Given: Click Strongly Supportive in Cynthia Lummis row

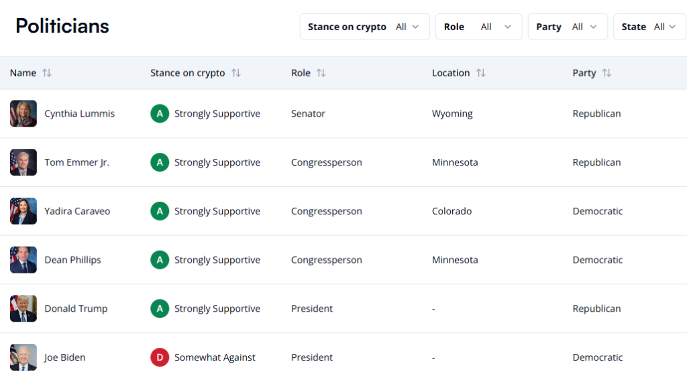Looking at the screenshot, I should pyautogui.click(x=217, y=114).
